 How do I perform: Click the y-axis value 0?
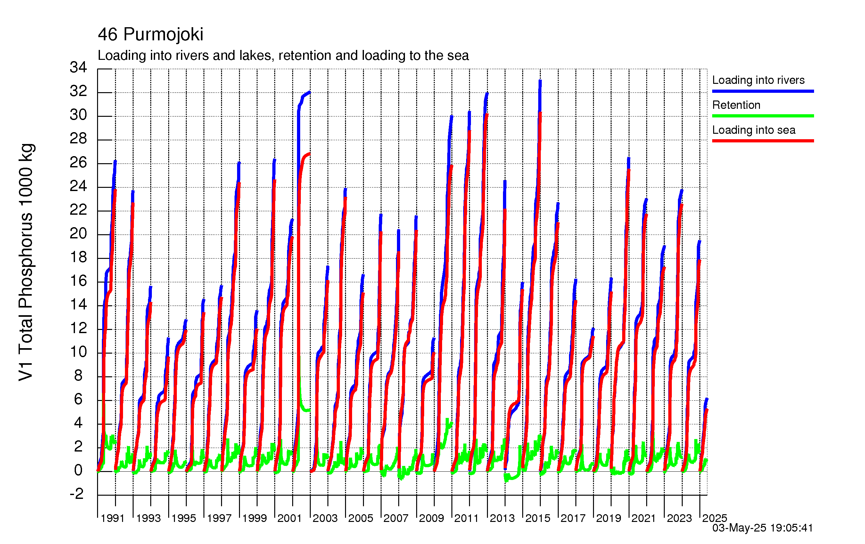tap(78, 470)
